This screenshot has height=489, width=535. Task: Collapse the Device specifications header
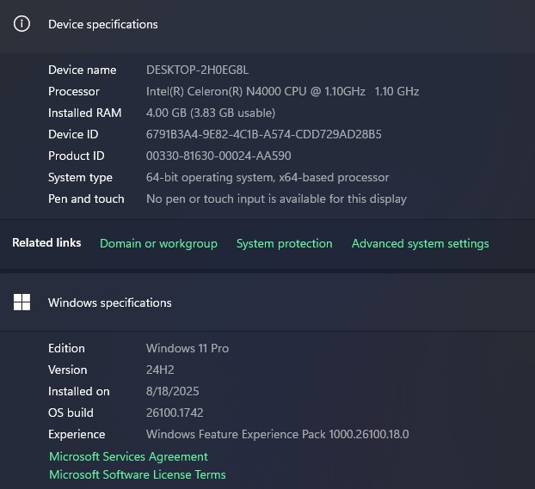point(267,25)
